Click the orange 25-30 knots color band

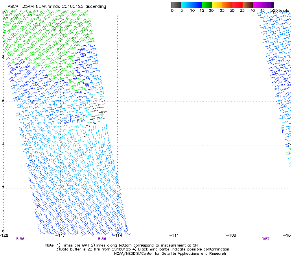coord(227,5)
